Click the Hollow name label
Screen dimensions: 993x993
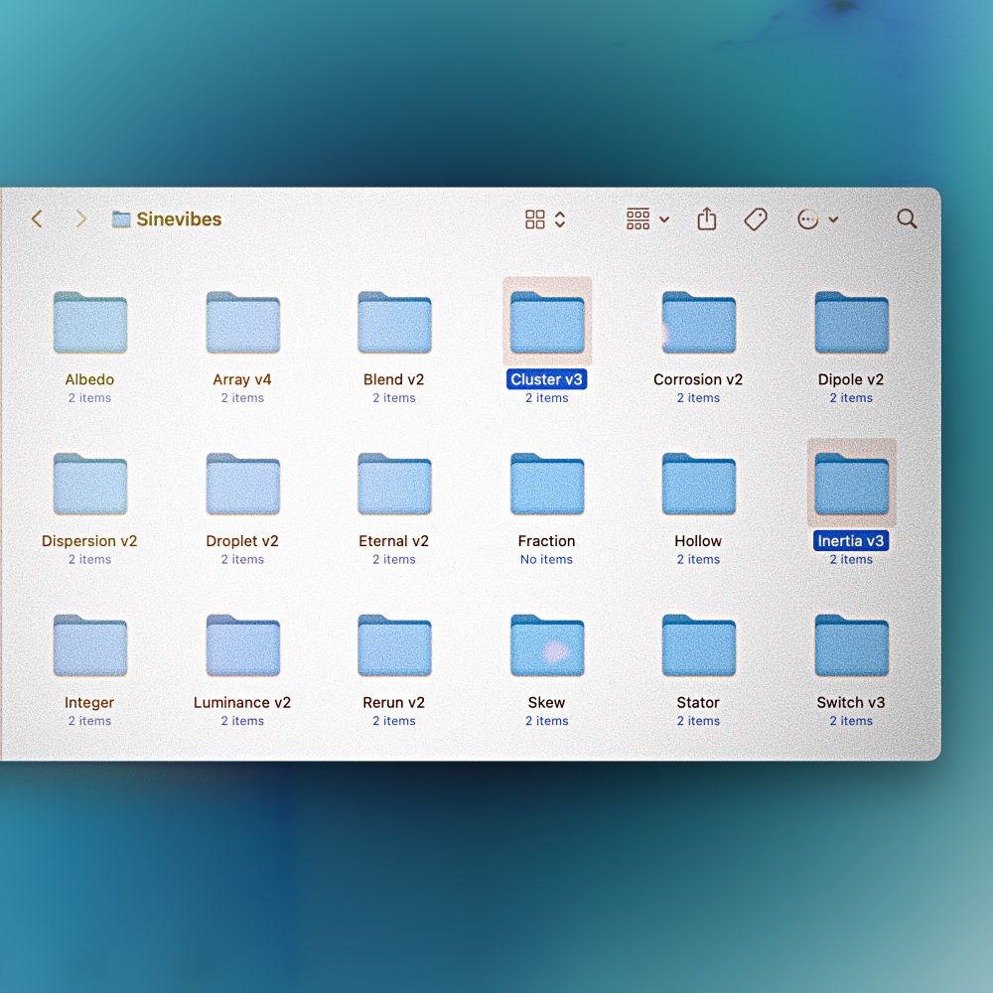[698, 541]
